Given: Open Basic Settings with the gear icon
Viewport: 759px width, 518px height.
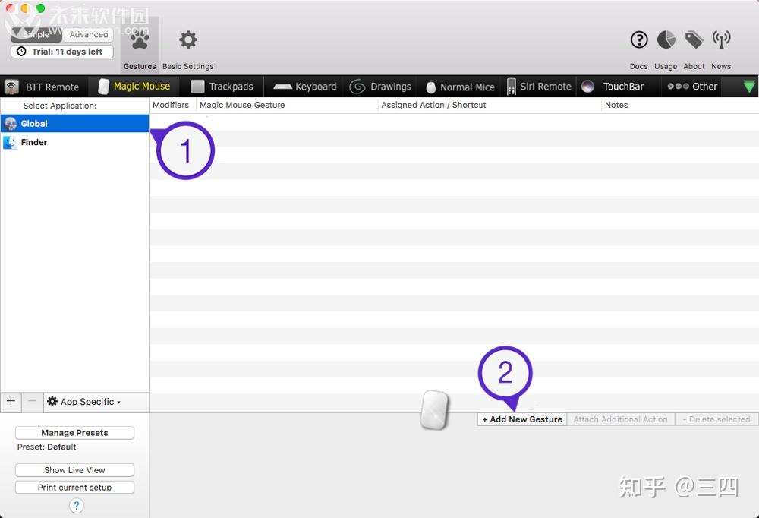Looking at the screenshot, I should tap(187, 39).
